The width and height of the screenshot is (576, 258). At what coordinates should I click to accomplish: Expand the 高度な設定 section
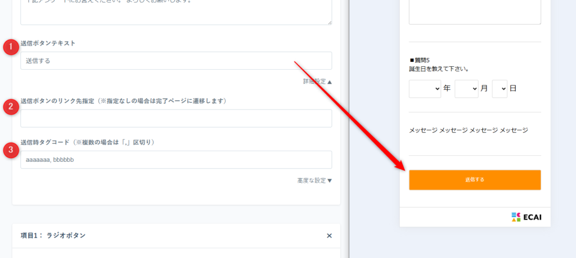pos(314,180)
